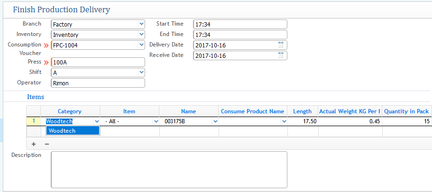Click the Start Time field
Viewport: 432px width, 192px height.
[240, 24]
